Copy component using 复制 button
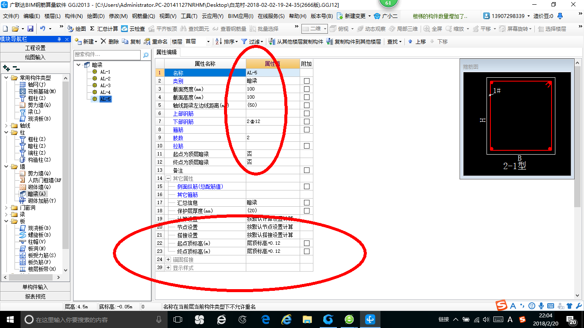This screenshot has height=328, width=584. [131, 41]
